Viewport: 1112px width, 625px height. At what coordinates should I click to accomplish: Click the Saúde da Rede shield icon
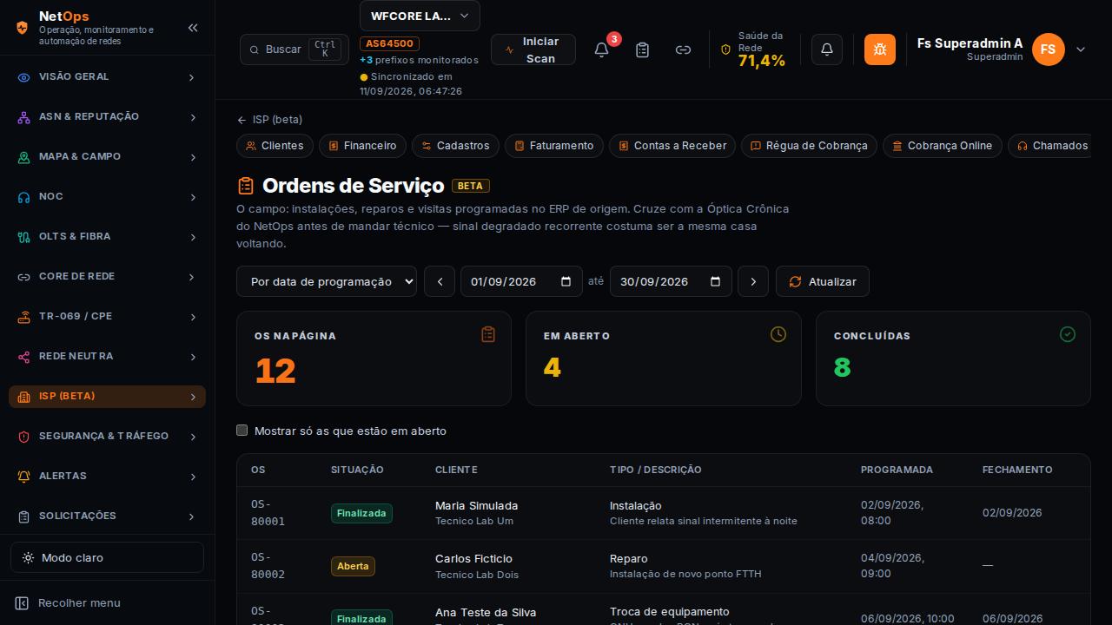coord(726,49)
